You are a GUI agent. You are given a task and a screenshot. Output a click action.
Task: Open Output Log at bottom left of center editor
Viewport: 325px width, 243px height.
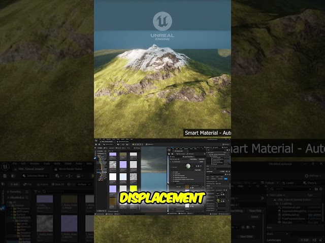pos(109,214)
